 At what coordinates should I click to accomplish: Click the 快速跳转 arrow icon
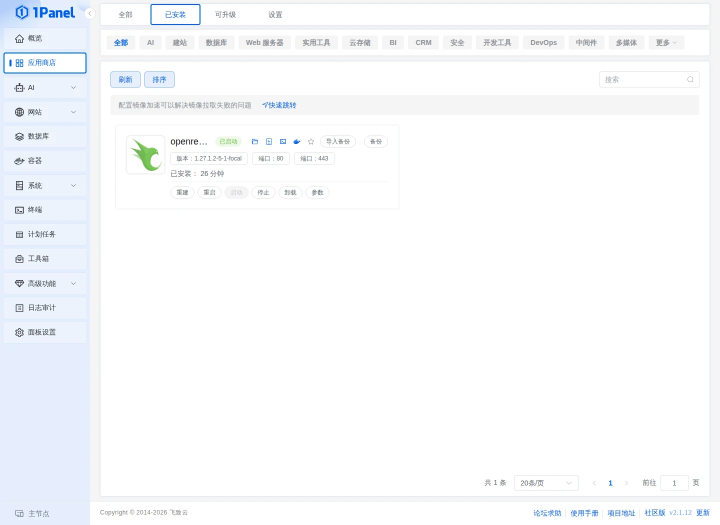coord(265,105)
